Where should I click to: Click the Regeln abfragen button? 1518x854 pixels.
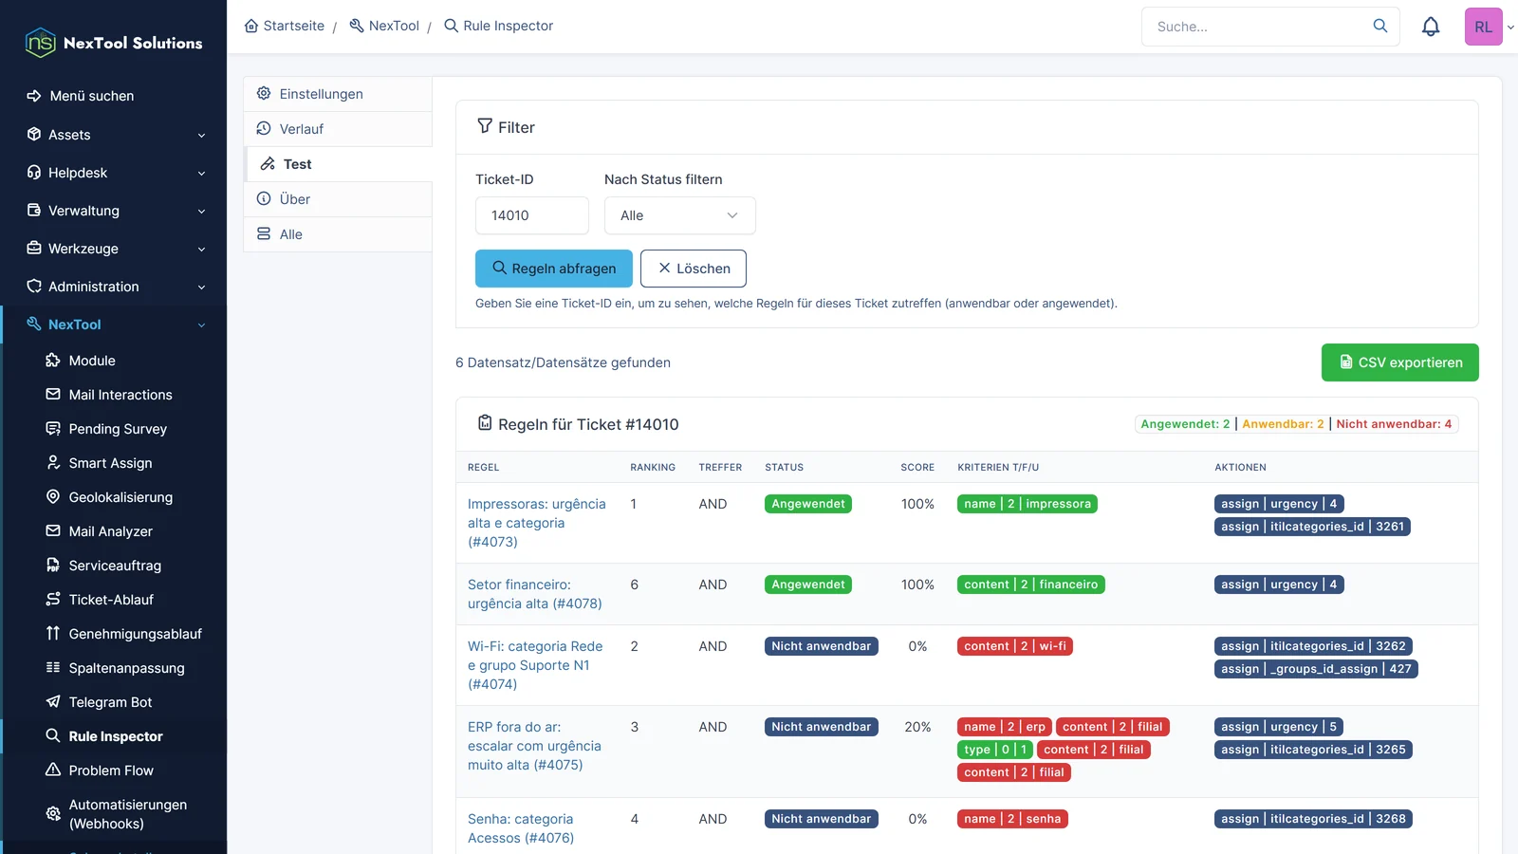tap(554, 269)
